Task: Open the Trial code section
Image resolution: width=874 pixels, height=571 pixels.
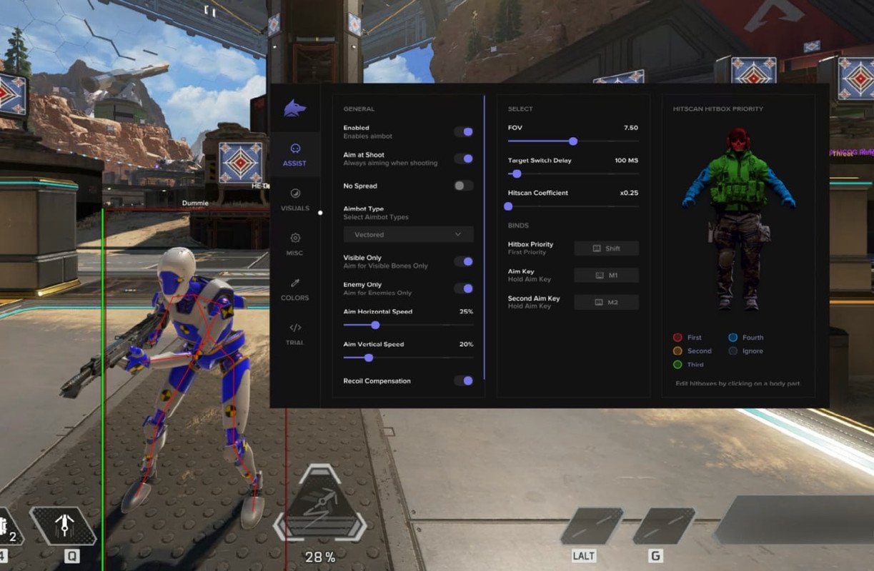Action: click(294, 334)
